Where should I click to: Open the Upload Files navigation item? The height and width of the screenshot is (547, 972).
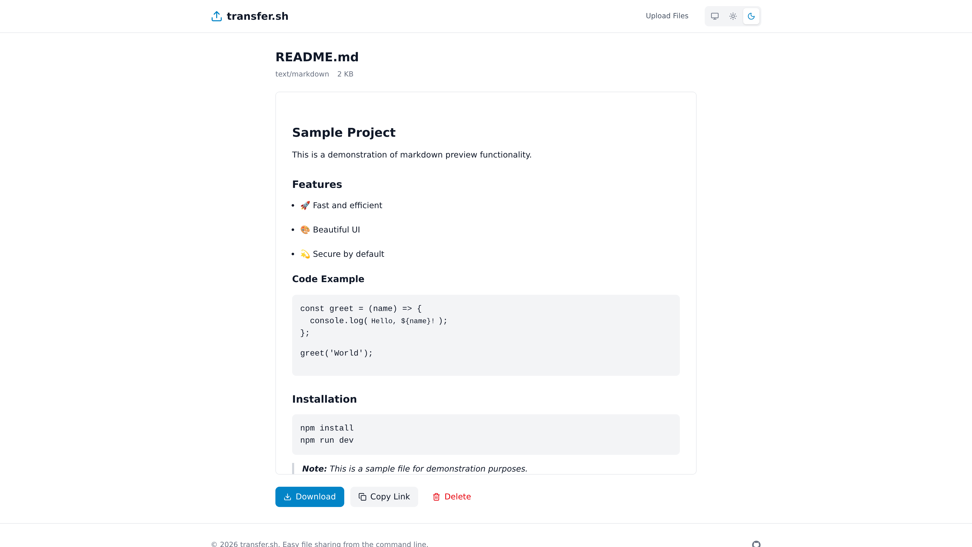pyautogui.click(x=667, y=16)
